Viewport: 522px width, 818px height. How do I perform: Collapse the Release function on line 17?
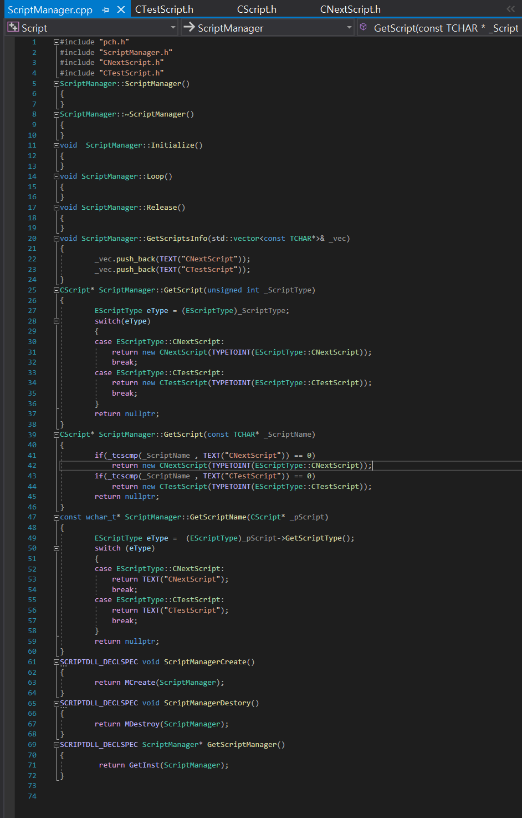(56, 208)
